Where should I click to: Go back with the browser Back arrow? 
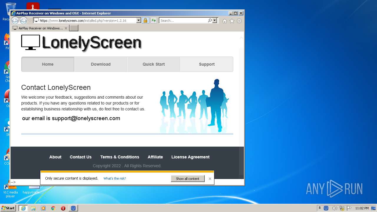(x=15, y=20)
